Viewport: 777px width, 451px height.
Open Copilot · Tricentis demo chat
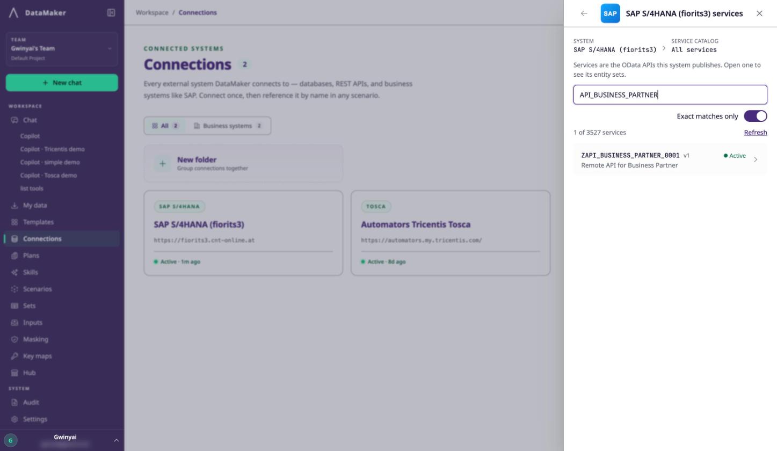[52, 149]
